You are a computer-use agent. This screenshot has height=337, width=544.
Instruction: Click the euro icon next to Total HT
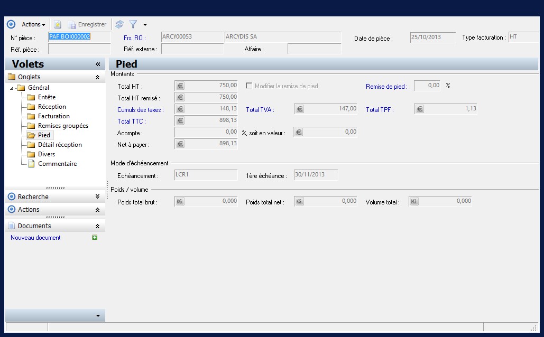(180, 86)
